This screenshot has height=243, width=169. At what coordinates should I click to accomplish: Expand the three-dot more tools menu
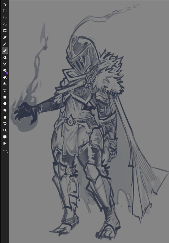click(5, 150)
